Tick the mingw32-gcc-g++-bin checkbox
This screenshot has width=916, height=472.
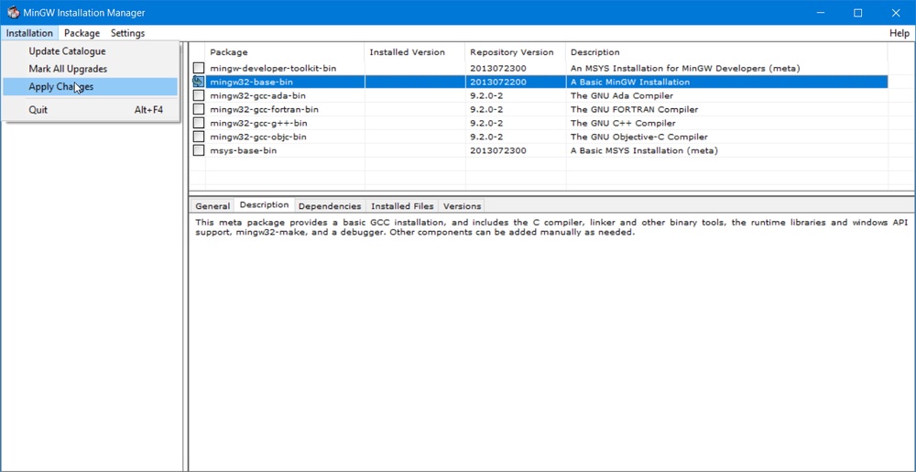coord(199,123)
